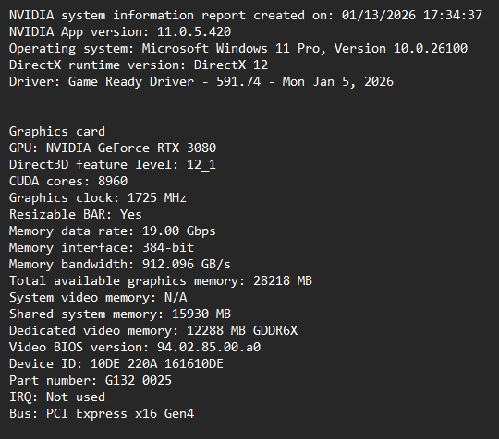
Task: Select the 'GPU: NVIDIA GeForce RTX 3080' line
Action: (x=113, y=148)
